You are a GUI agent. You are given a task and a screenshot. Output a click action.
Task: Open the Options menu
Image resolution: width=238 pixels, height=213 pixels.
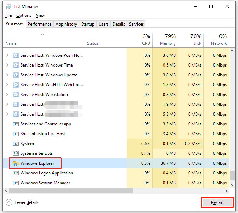point(24,15)
